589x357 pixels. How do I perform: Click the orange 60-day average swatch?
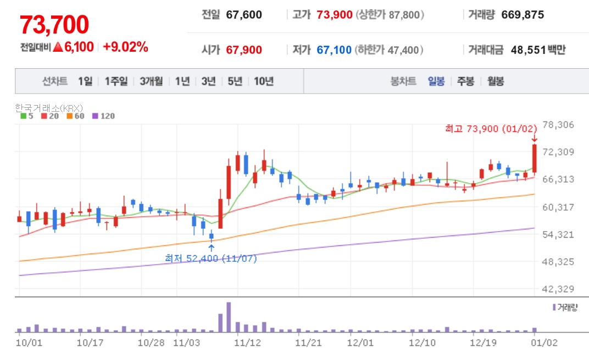pos(69,116)
